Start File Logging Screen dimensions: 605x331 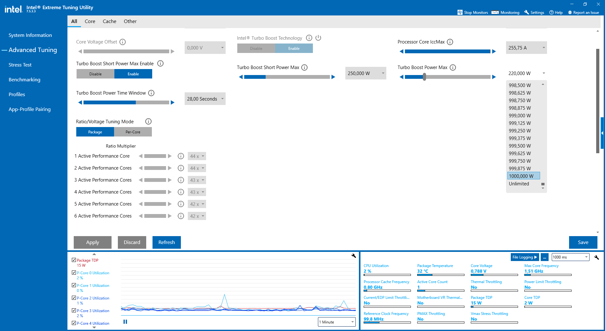525,257
